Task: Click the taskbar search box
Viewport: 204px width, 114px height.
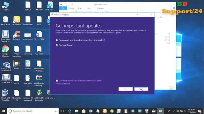Action: pos(33,111)
